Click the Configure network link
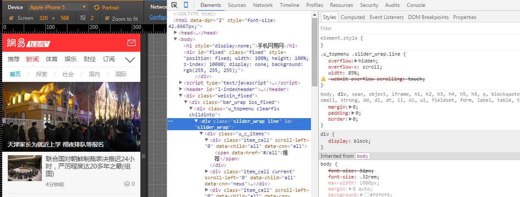The height and width of the screenshot is (197, 520). pos(157,16)
